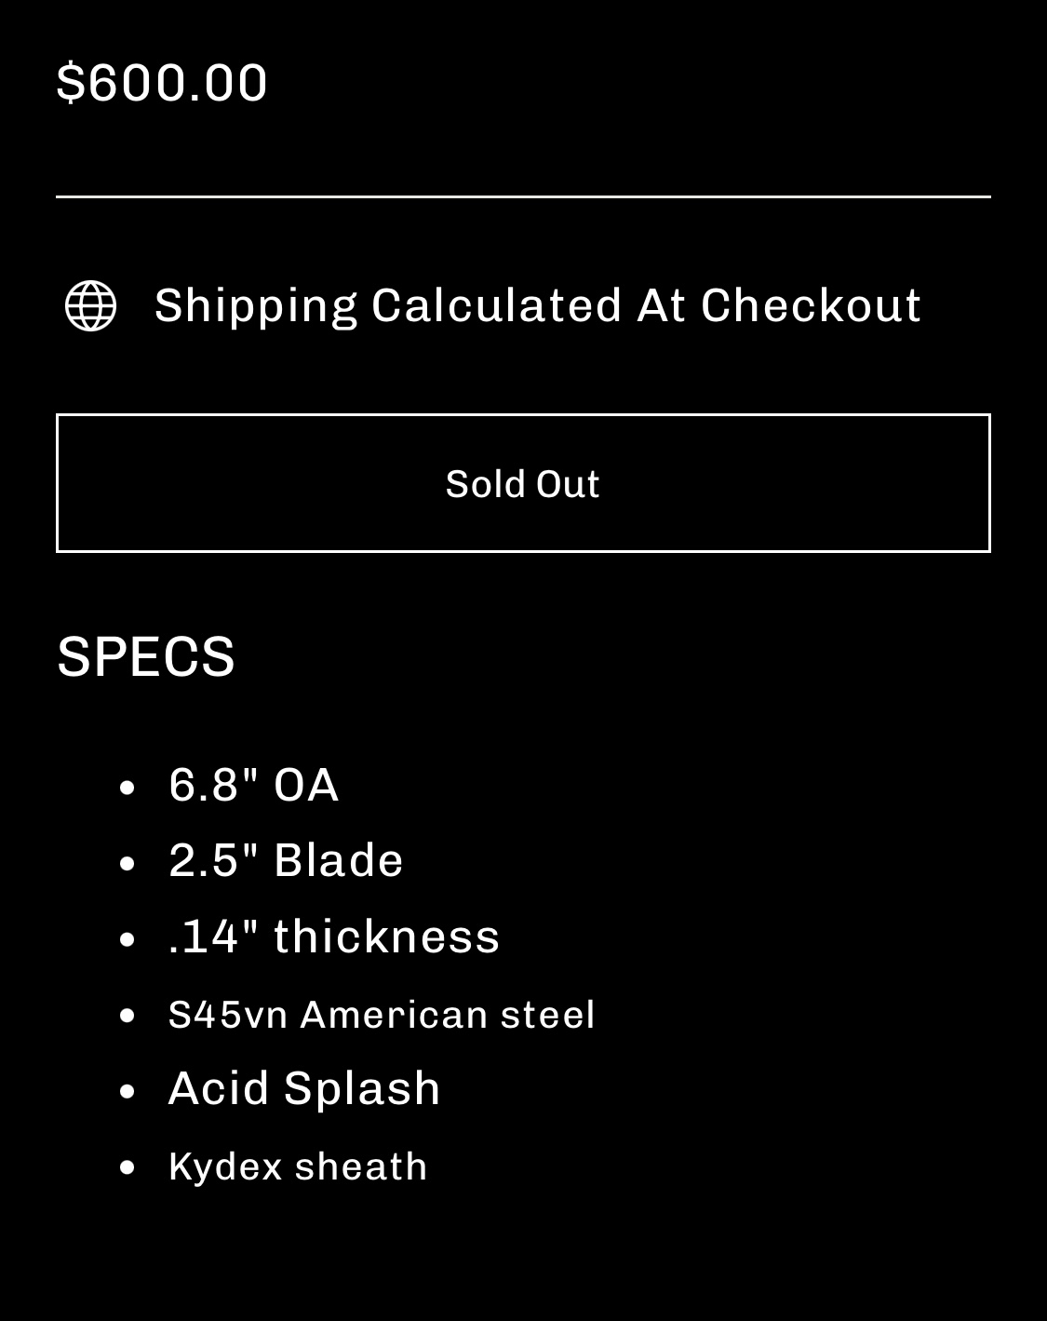
Task: Click the bullet beside Acid Splash
Action: 128,1092
